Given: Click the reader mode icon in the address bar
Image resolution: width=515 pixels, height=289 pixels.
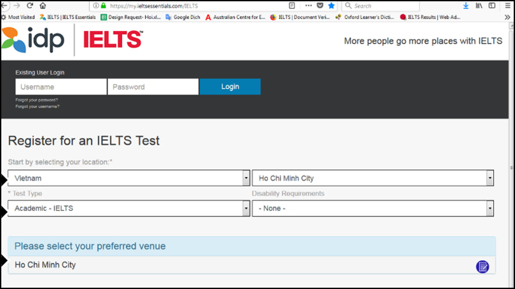Looking at the screenshot, I should point(292,5).
